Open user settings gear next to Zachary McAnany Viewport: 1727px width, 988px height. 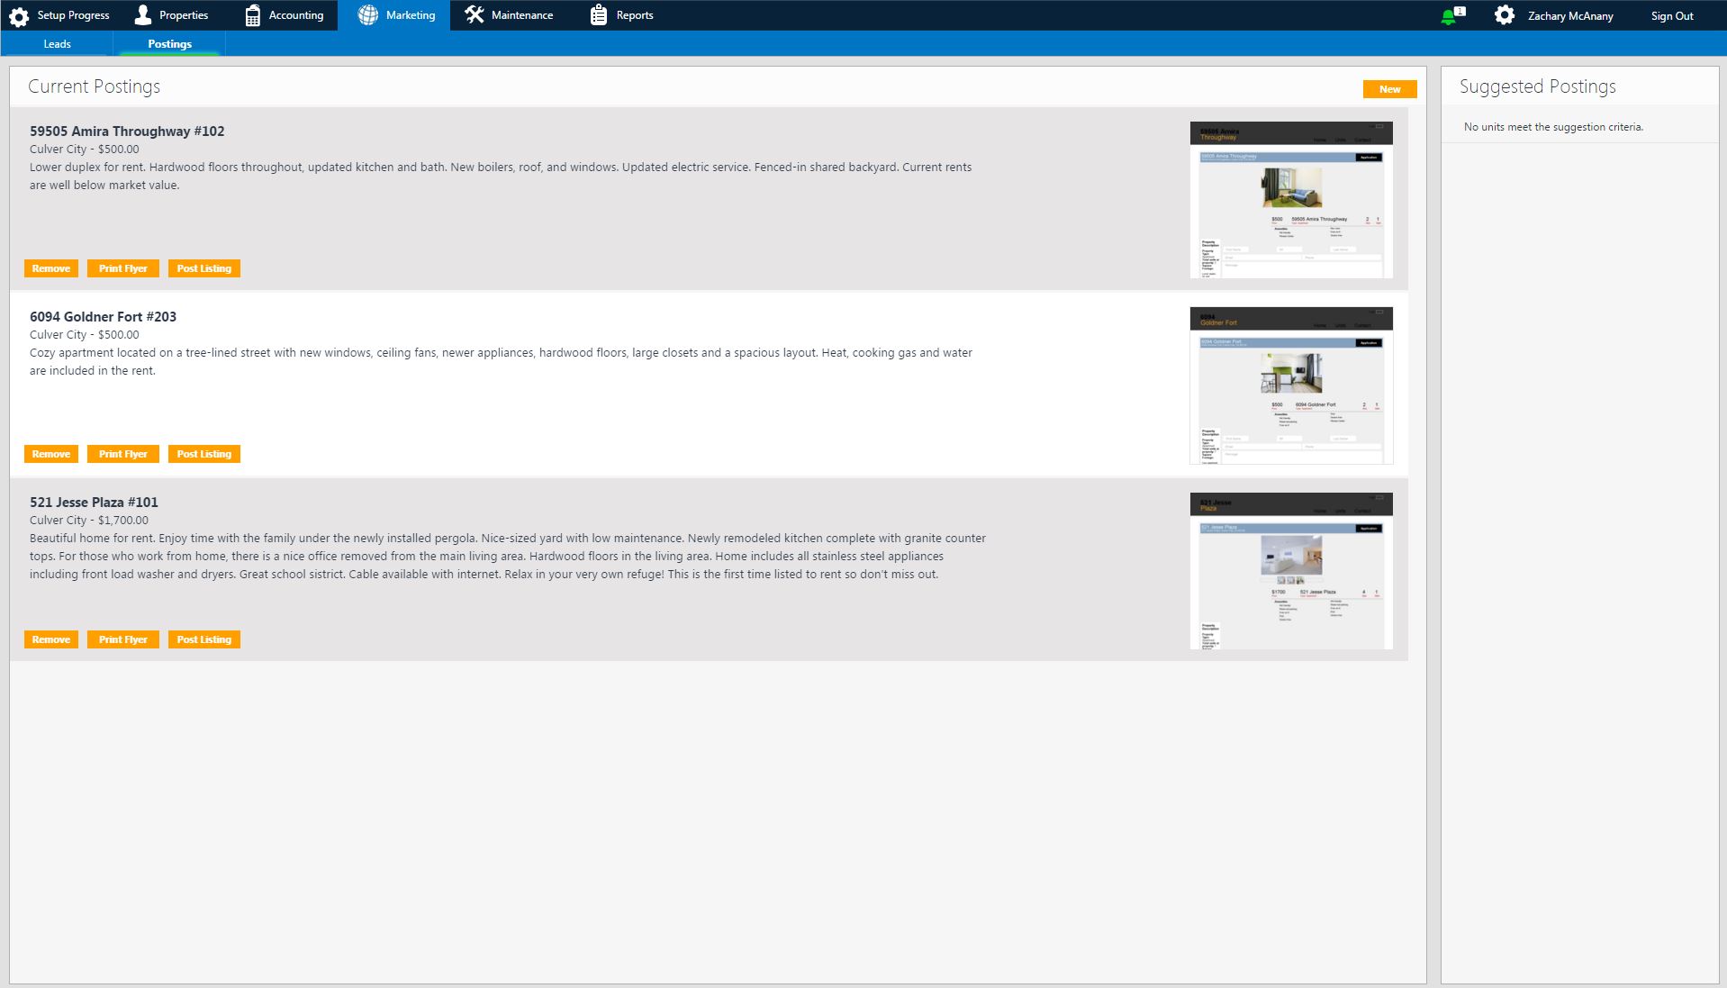[x=1504, y=15]
